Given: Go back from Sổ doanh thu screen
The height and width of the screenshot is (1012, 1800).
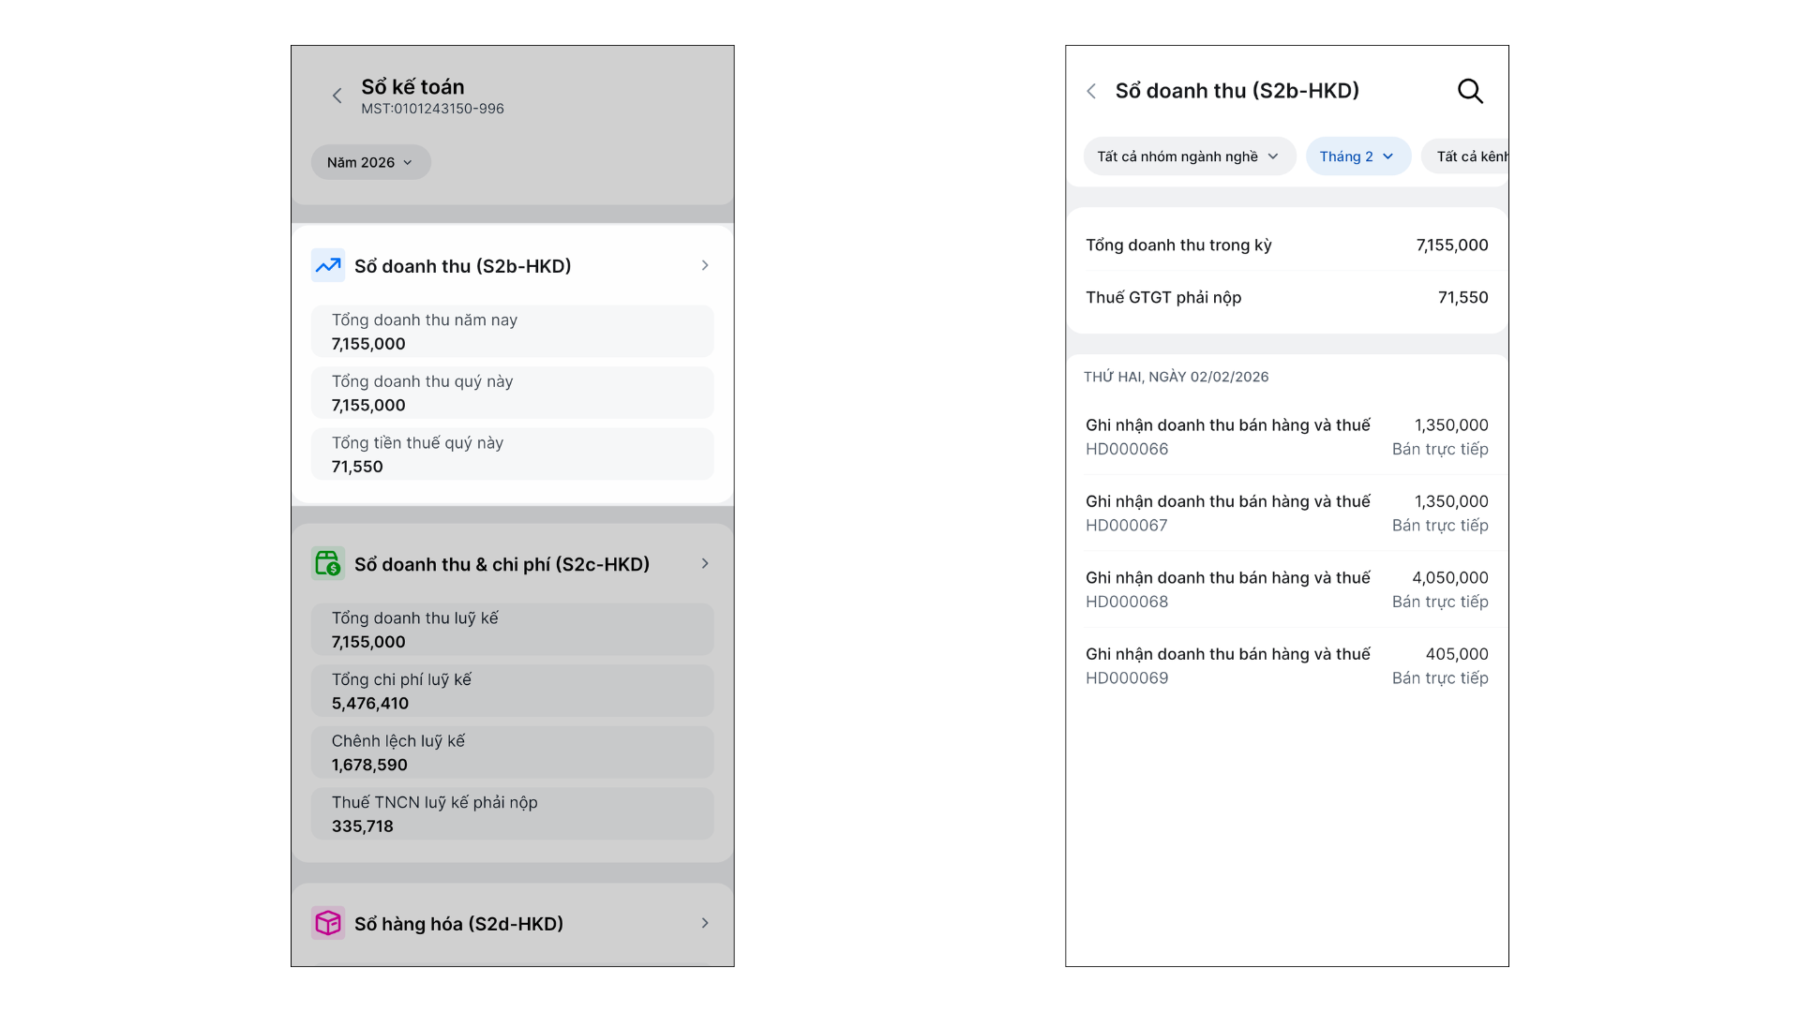Looking at the screenshot, I should point(1091,91).
